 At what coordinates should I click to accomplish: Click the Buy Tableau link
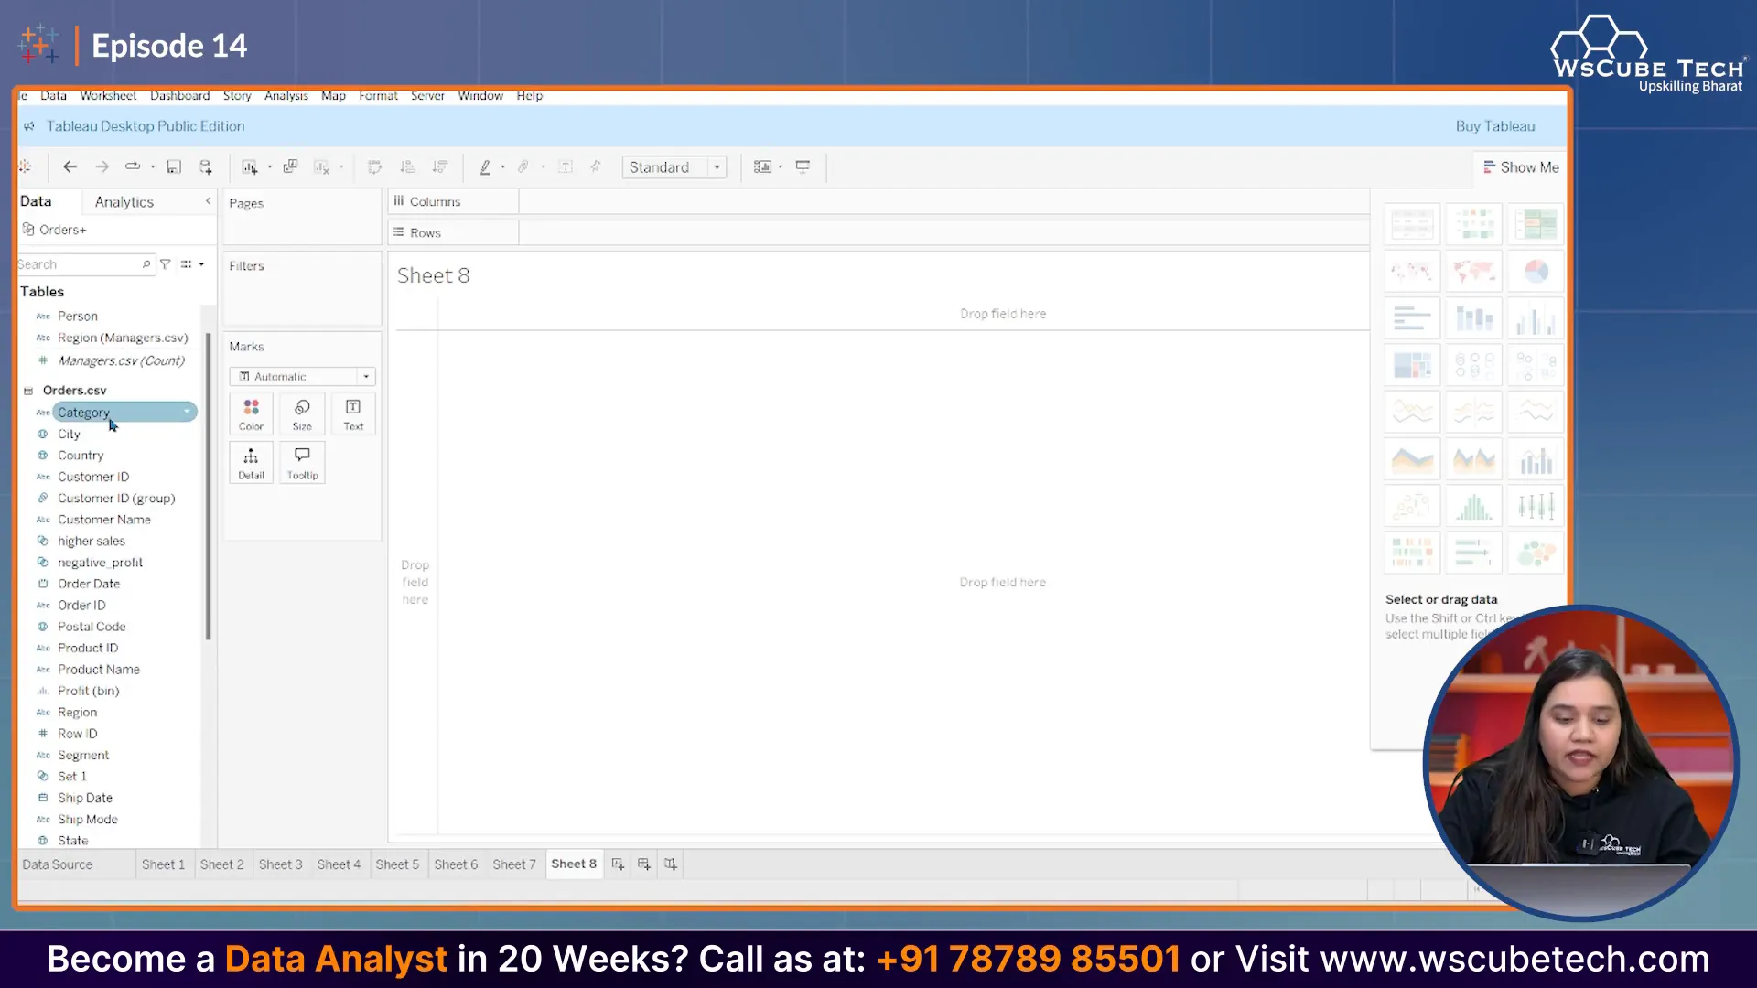[x=1495, y=126]
